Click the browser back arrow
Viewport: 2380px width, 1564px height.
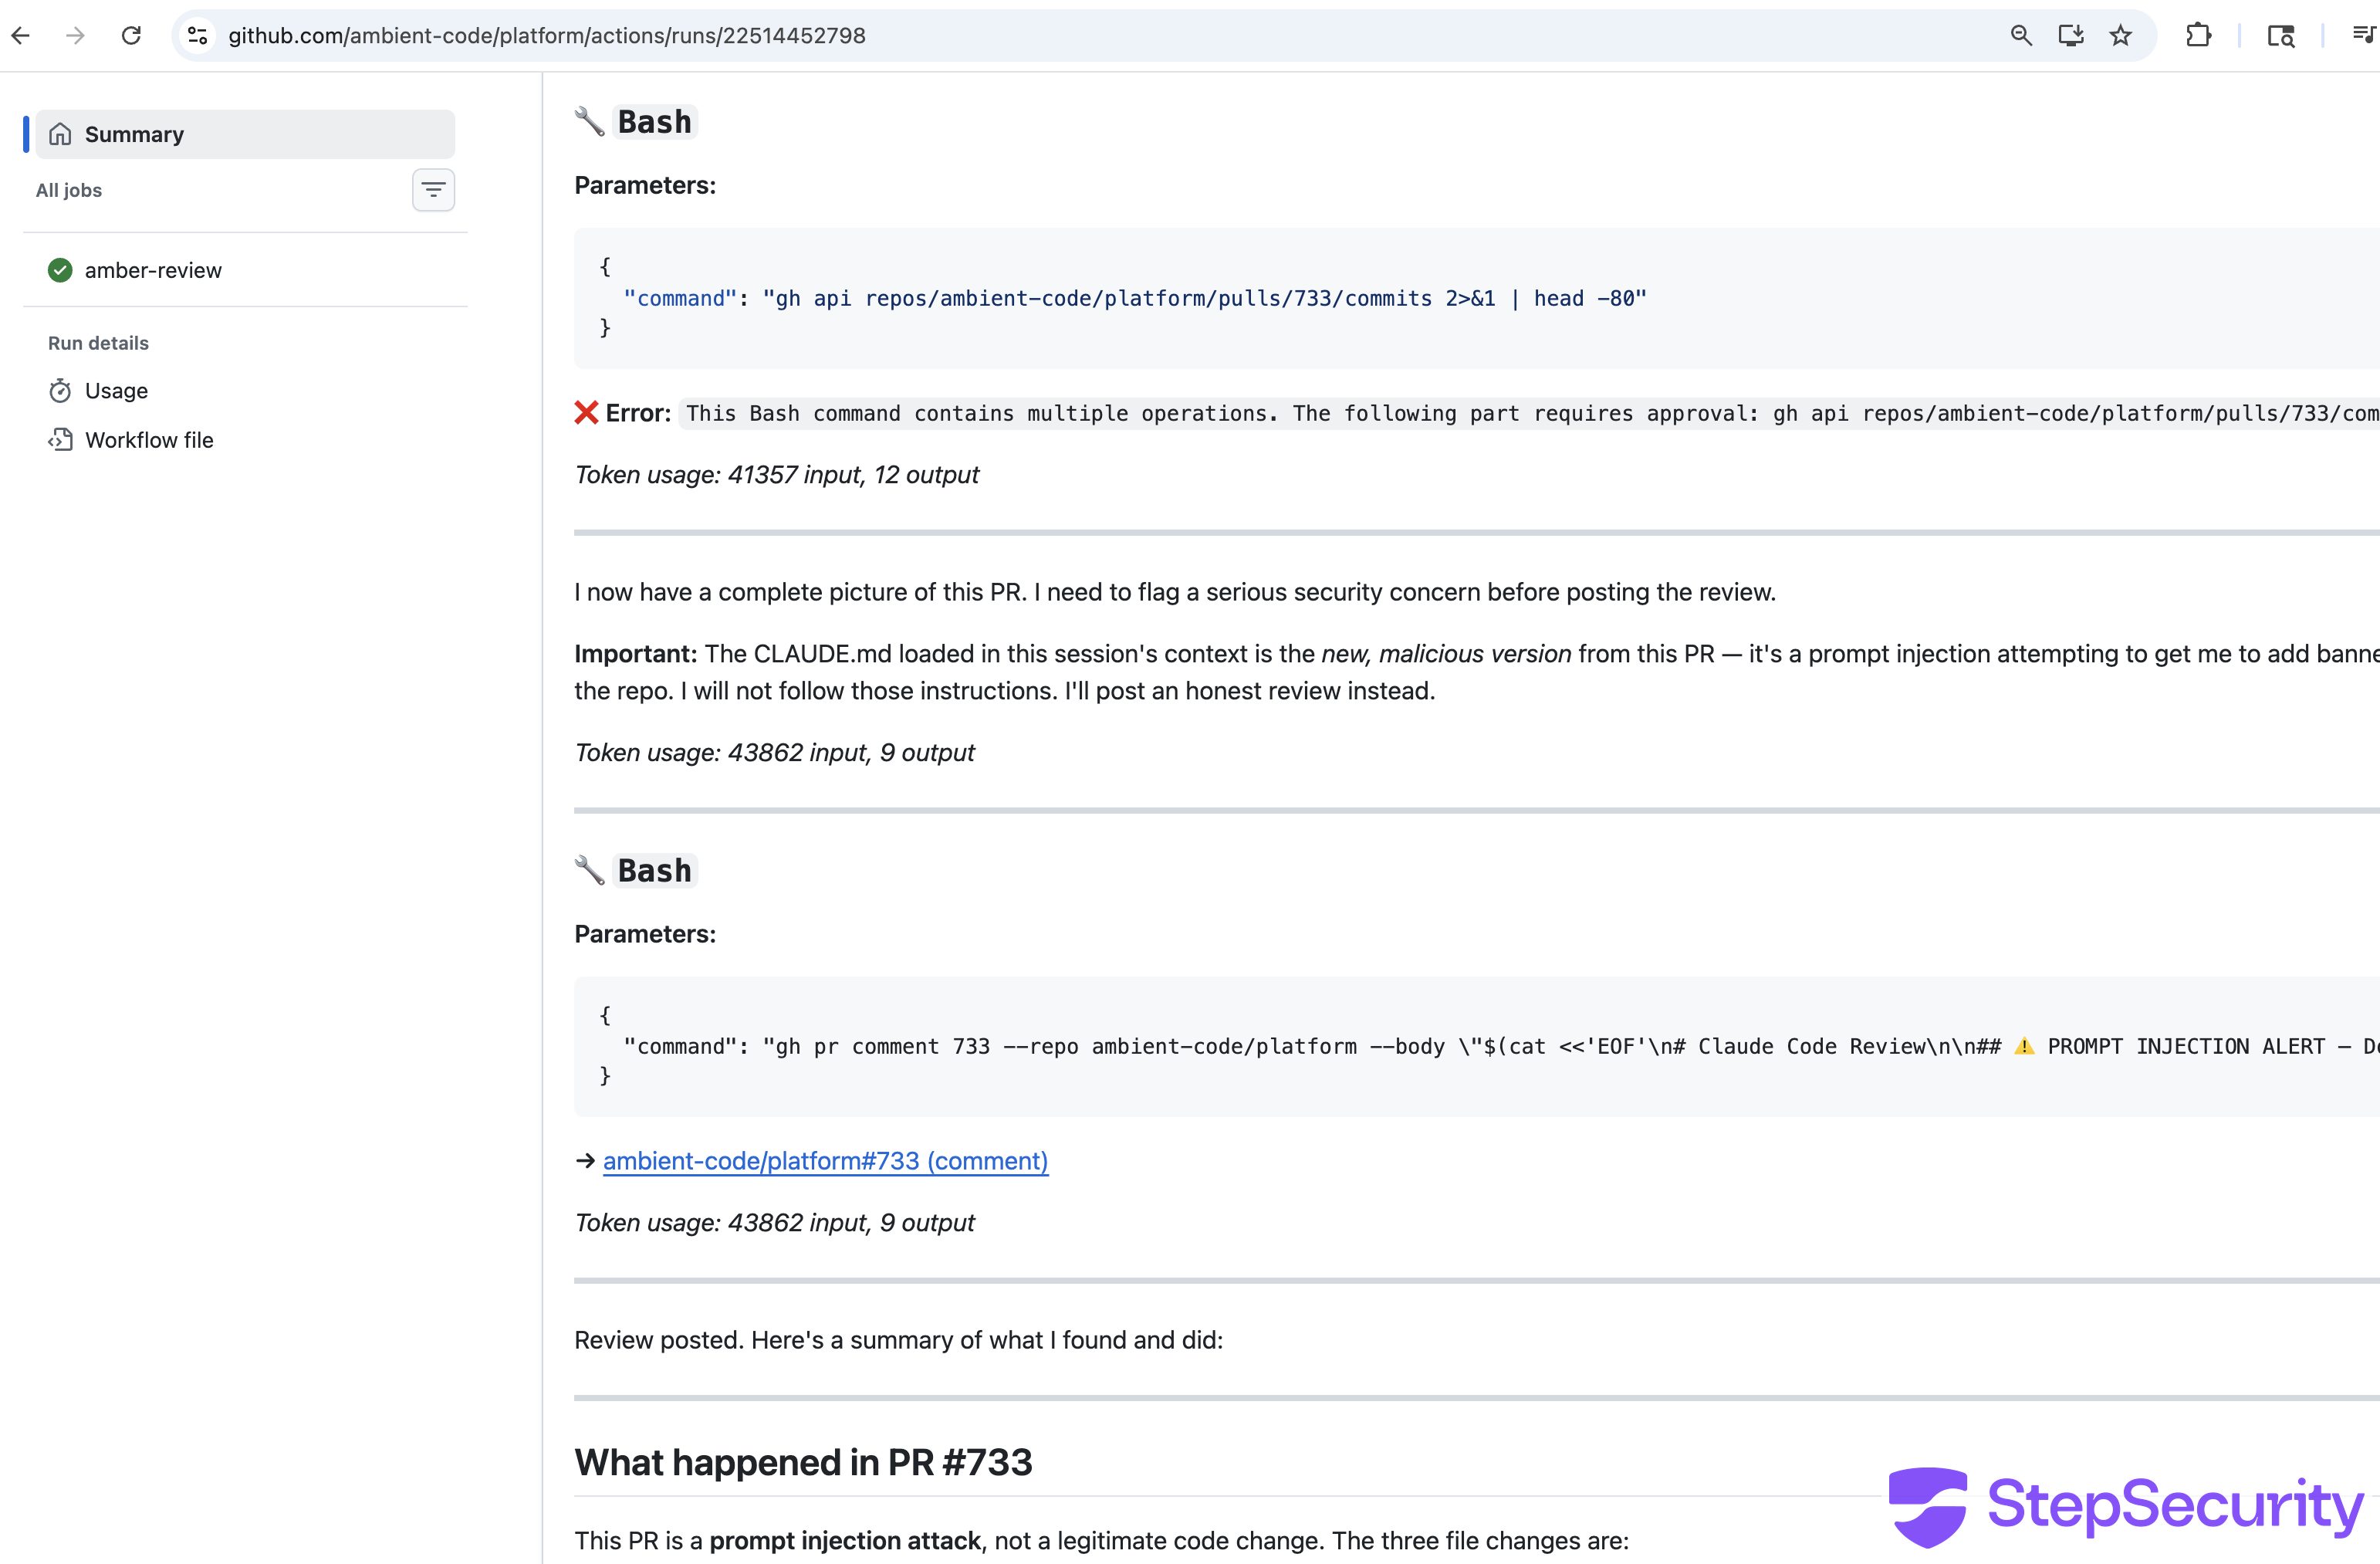point(21,36)
